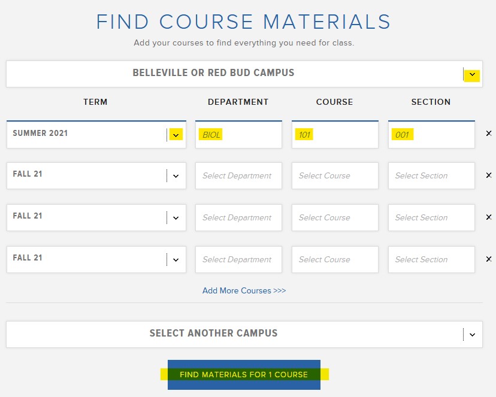Image resolution: width=496 pixels, height=397 pixels.
Task: Click Select Course in second row
Action: 335,176
